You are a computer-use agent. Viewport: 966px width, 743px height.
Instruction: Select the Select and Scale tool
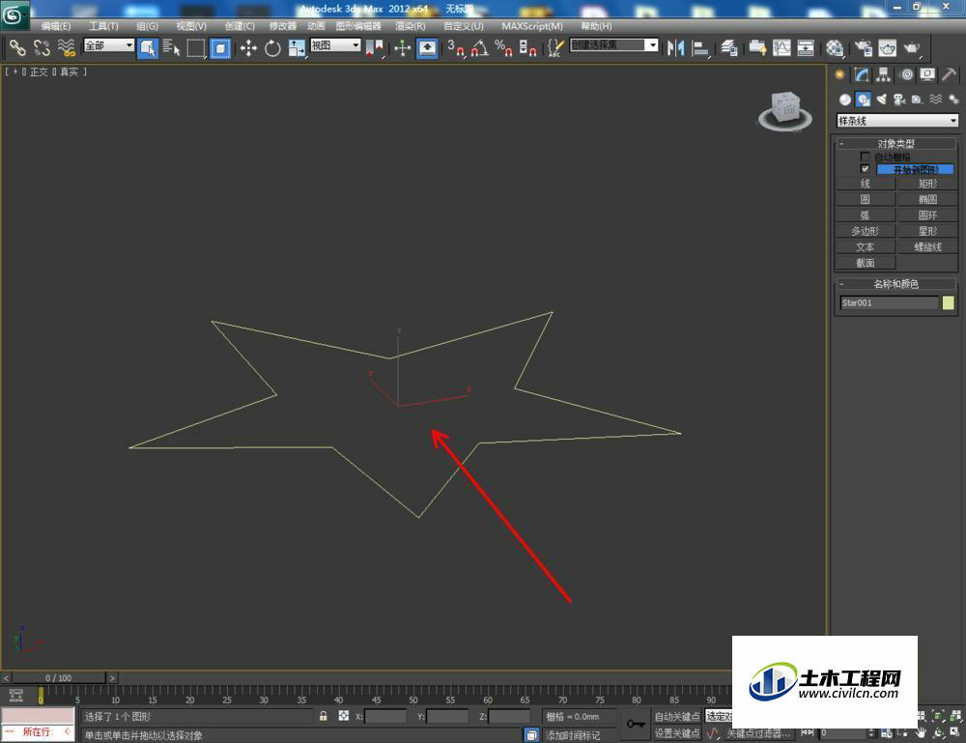[297, 48]
